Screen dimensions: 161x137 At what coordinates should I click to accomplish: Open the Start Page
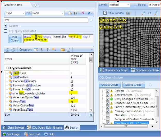pos(11,134)
